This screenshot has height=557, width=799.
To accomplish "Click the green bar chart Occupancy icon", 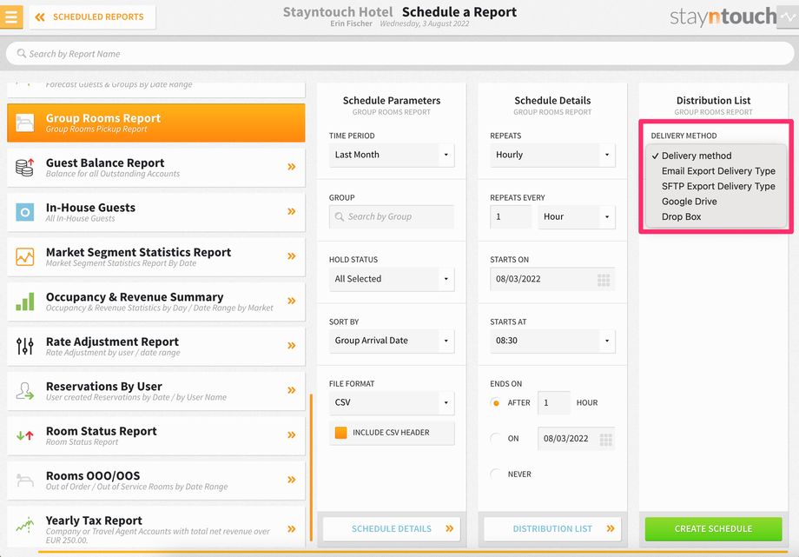I will pos(24,302).
